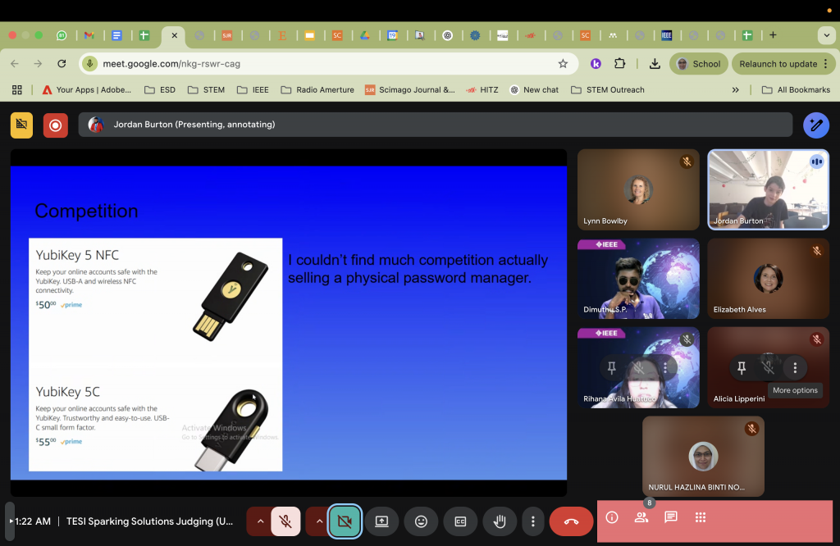Show hidden bookmarks with double chevron

point(736,90)
